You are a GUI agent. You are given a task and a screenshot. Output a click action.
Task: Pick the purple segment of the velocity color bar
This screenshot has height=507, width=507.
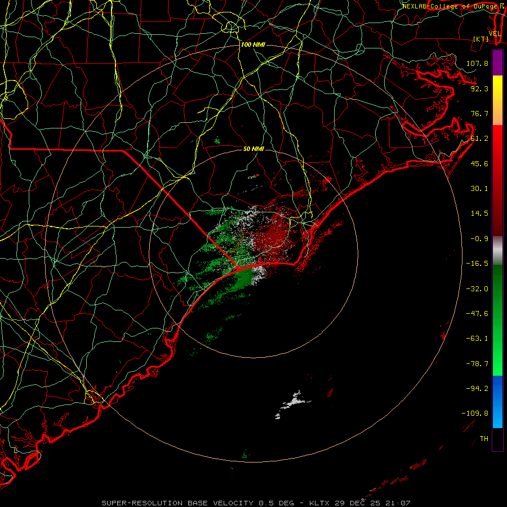(x=497, y=63)
